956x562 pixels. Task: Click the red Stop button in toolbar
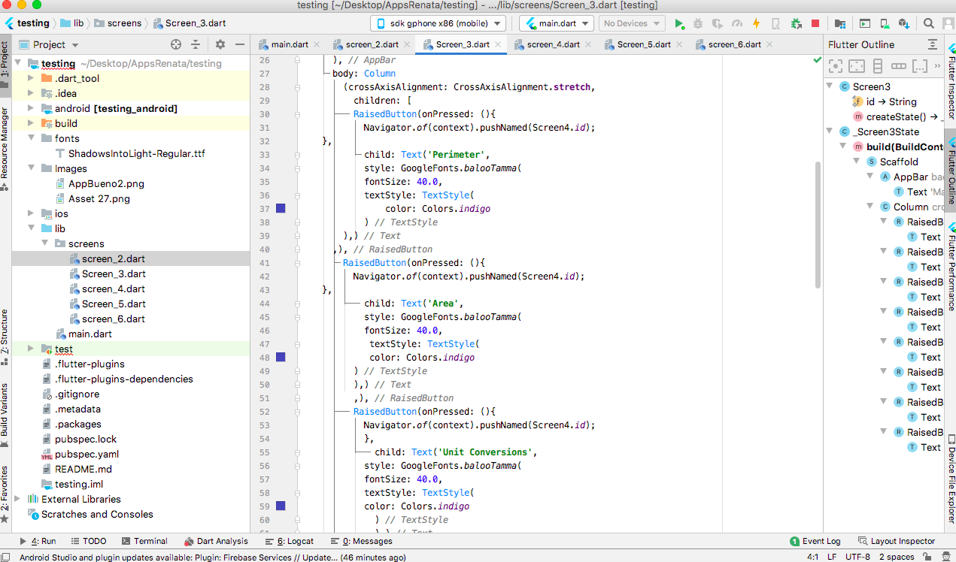815,23
